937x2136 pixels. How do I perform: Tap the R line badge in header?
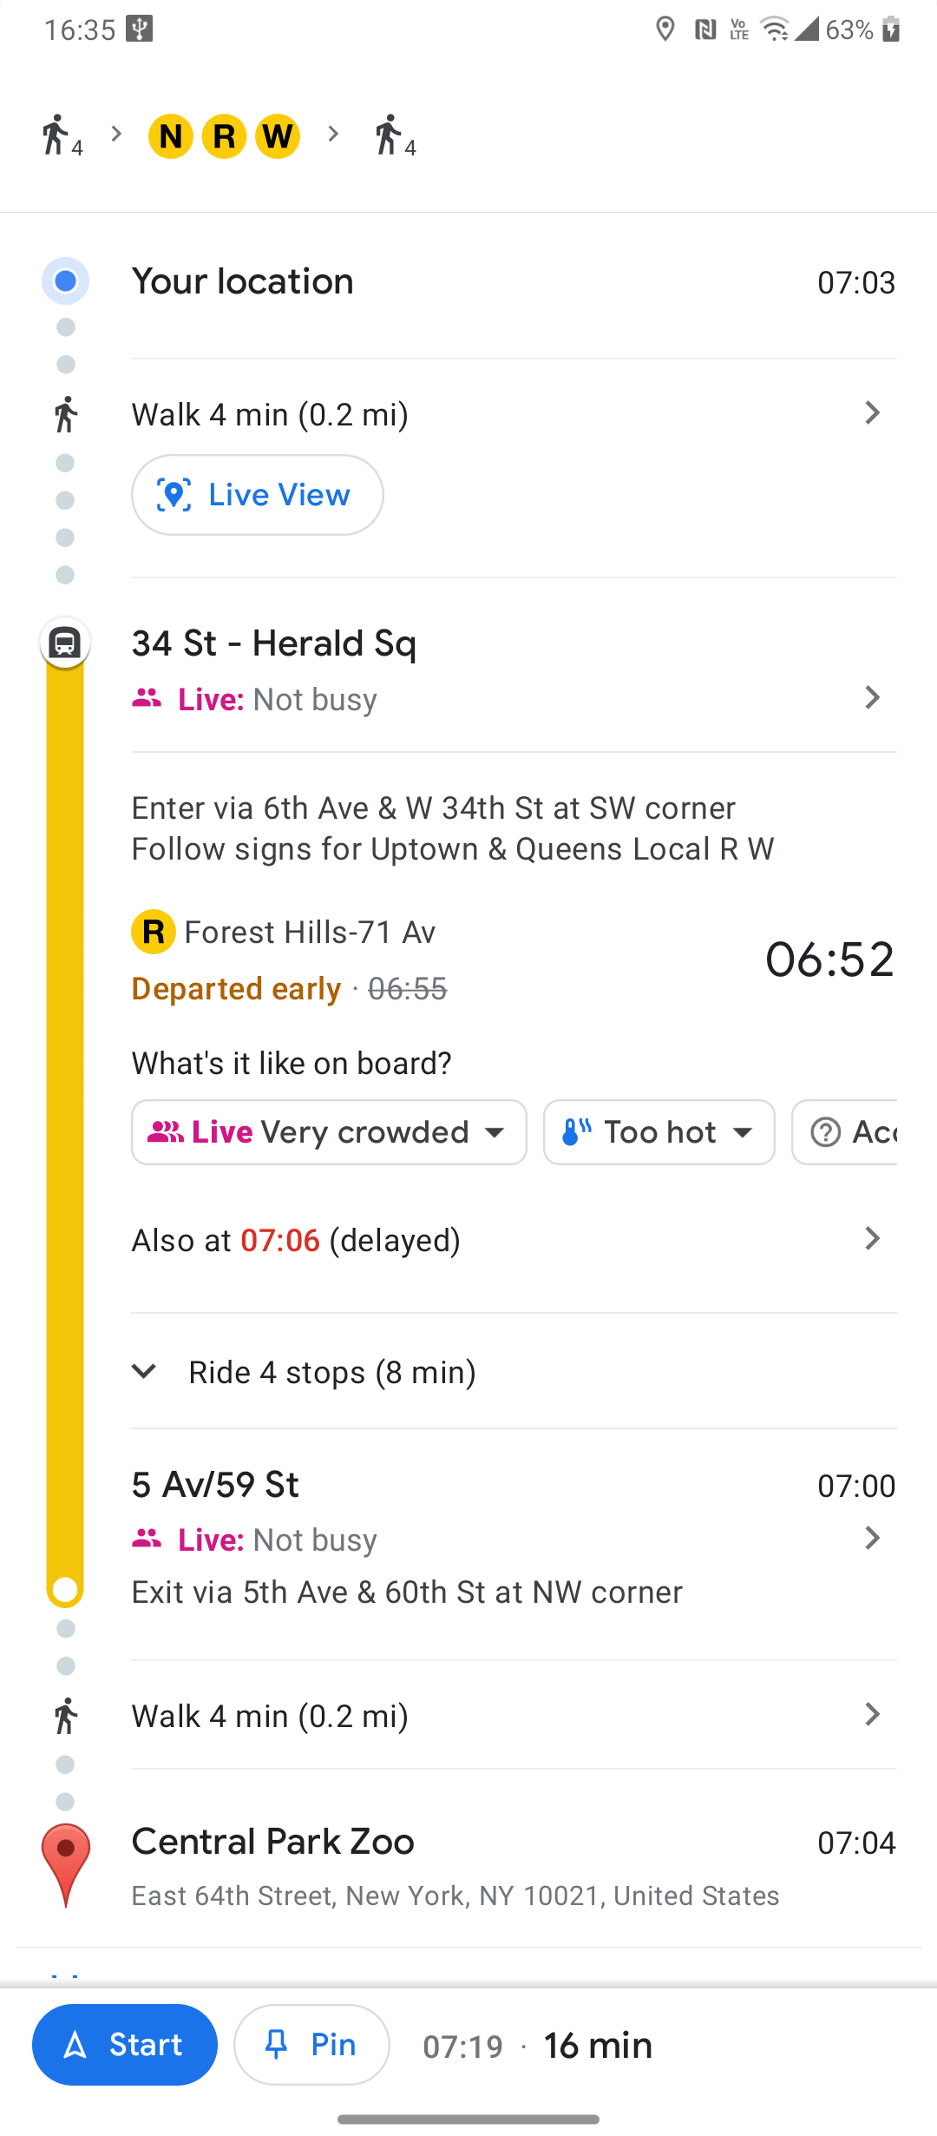(x=224, y=136)
